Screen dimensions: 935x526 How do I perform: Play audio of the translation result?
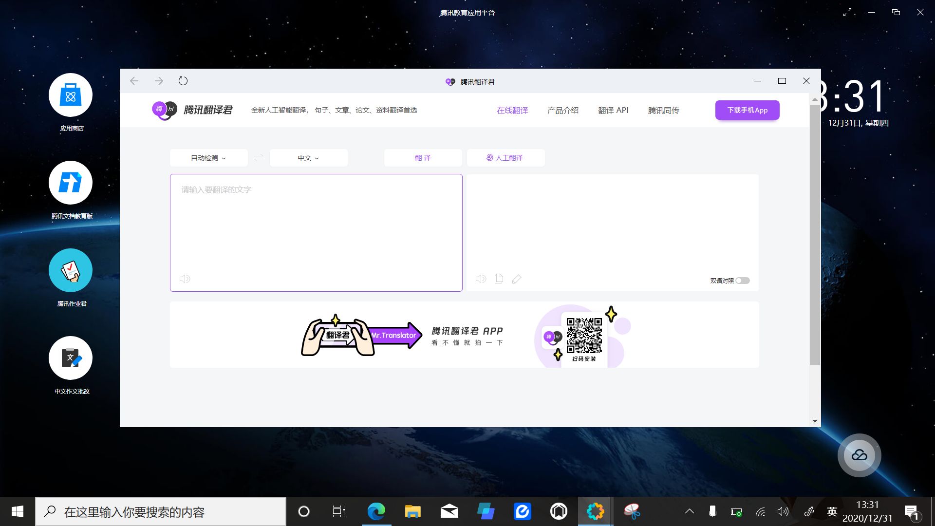481,279
